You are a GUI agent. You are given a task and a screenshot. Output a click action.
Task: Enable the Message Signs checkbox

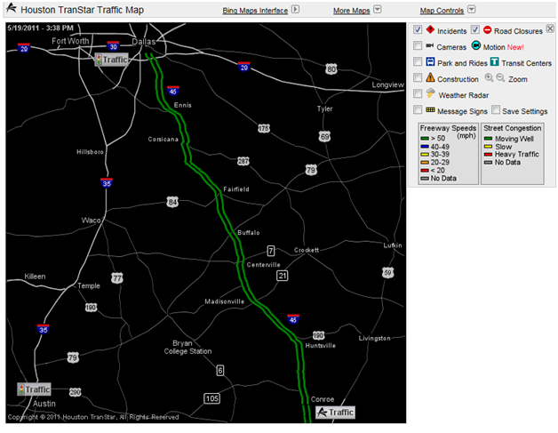[418, 109]
